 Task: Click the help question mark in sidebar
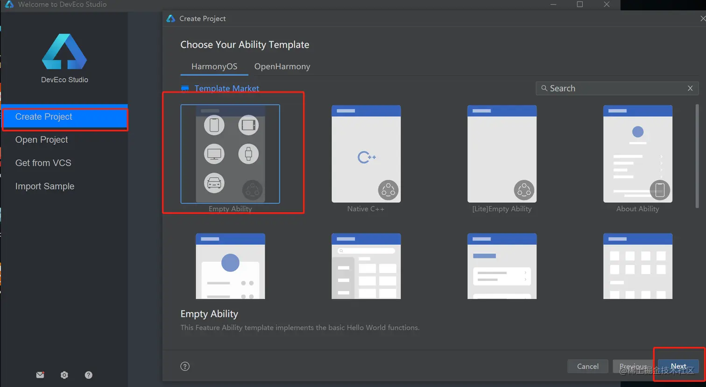tap(89, 375)
